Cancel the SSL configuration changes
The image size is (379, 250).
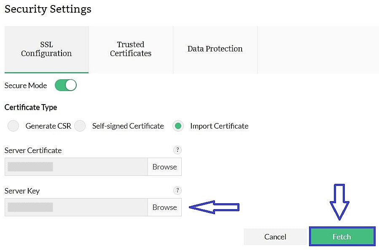[x=275, y=237]
